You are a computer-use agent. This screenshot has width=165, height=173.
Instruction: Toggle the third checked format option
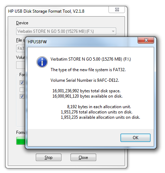tap(22, 97)
